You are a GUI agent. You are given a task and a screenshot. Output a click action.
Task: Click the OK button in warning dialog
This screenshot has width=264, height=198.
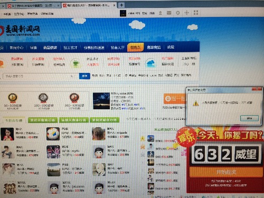pos(249,118)
